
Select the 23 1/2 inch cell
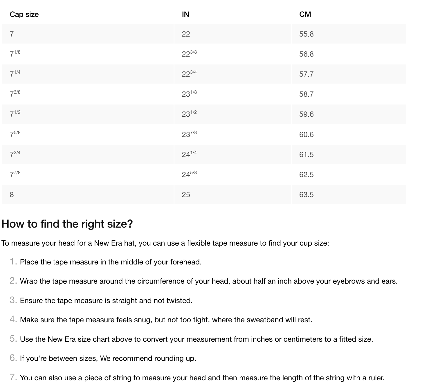pyautogui.click(x=233, y=114)
